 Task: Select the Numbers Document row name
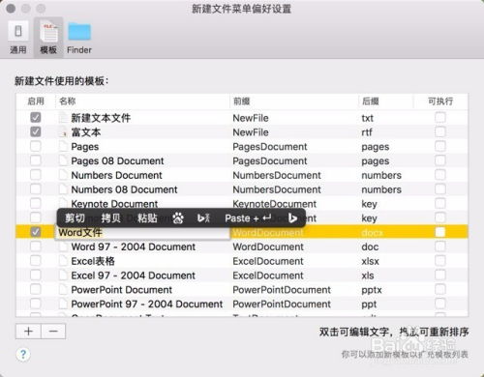point(116,175)
